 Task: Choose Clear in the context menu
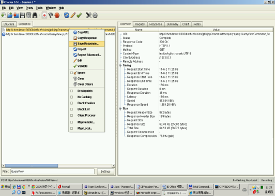click(x=87, y=79)
